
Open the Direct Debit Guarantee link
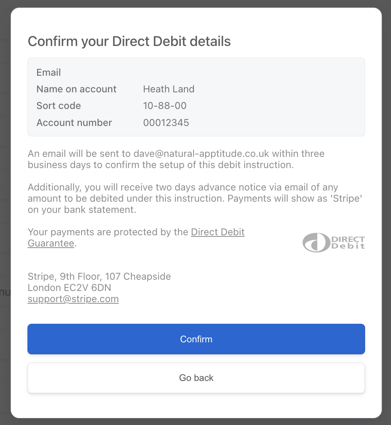(218, 233)
